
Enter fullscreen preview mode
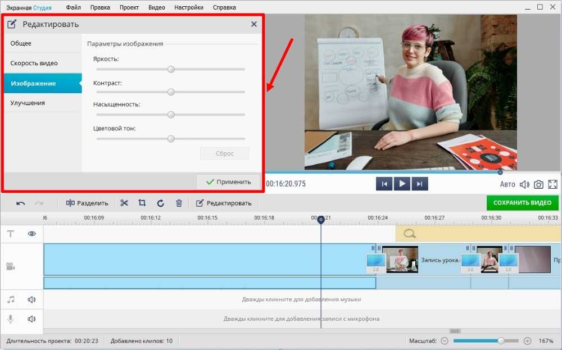(552, 184)
